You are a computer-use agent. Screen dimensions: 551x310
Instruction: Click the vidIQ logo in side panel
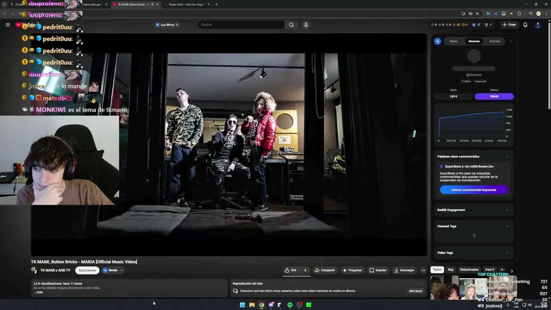(x=437, y=41)
